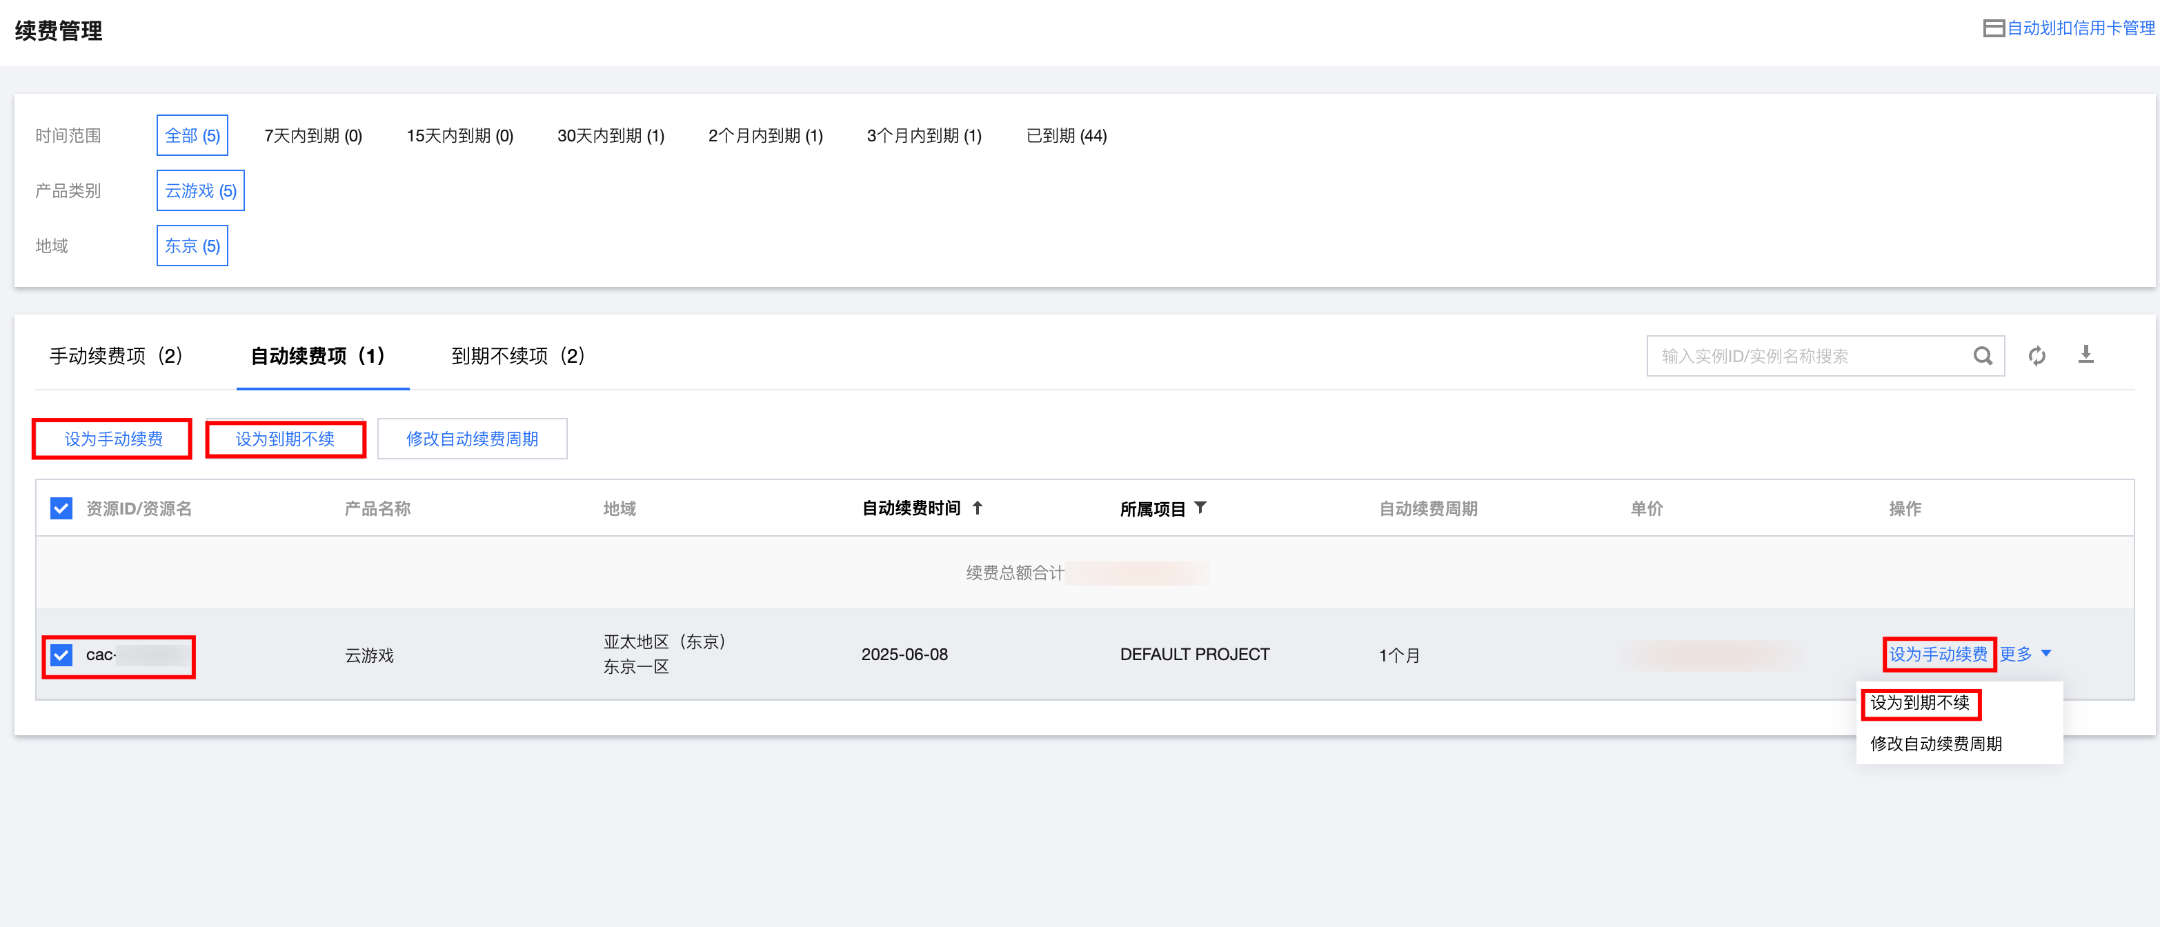Toggle the select-all checkbox in table header
The width and height of the screenshot is (2160, 927).
point(61,509)
